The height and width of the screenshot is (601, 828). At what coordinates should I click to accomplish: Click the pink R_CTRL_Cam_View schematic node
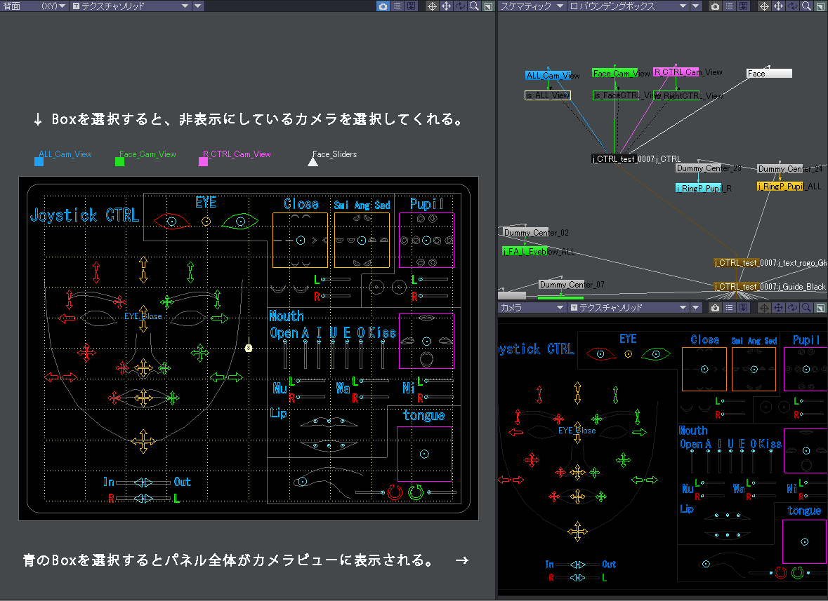pos(676,72)
